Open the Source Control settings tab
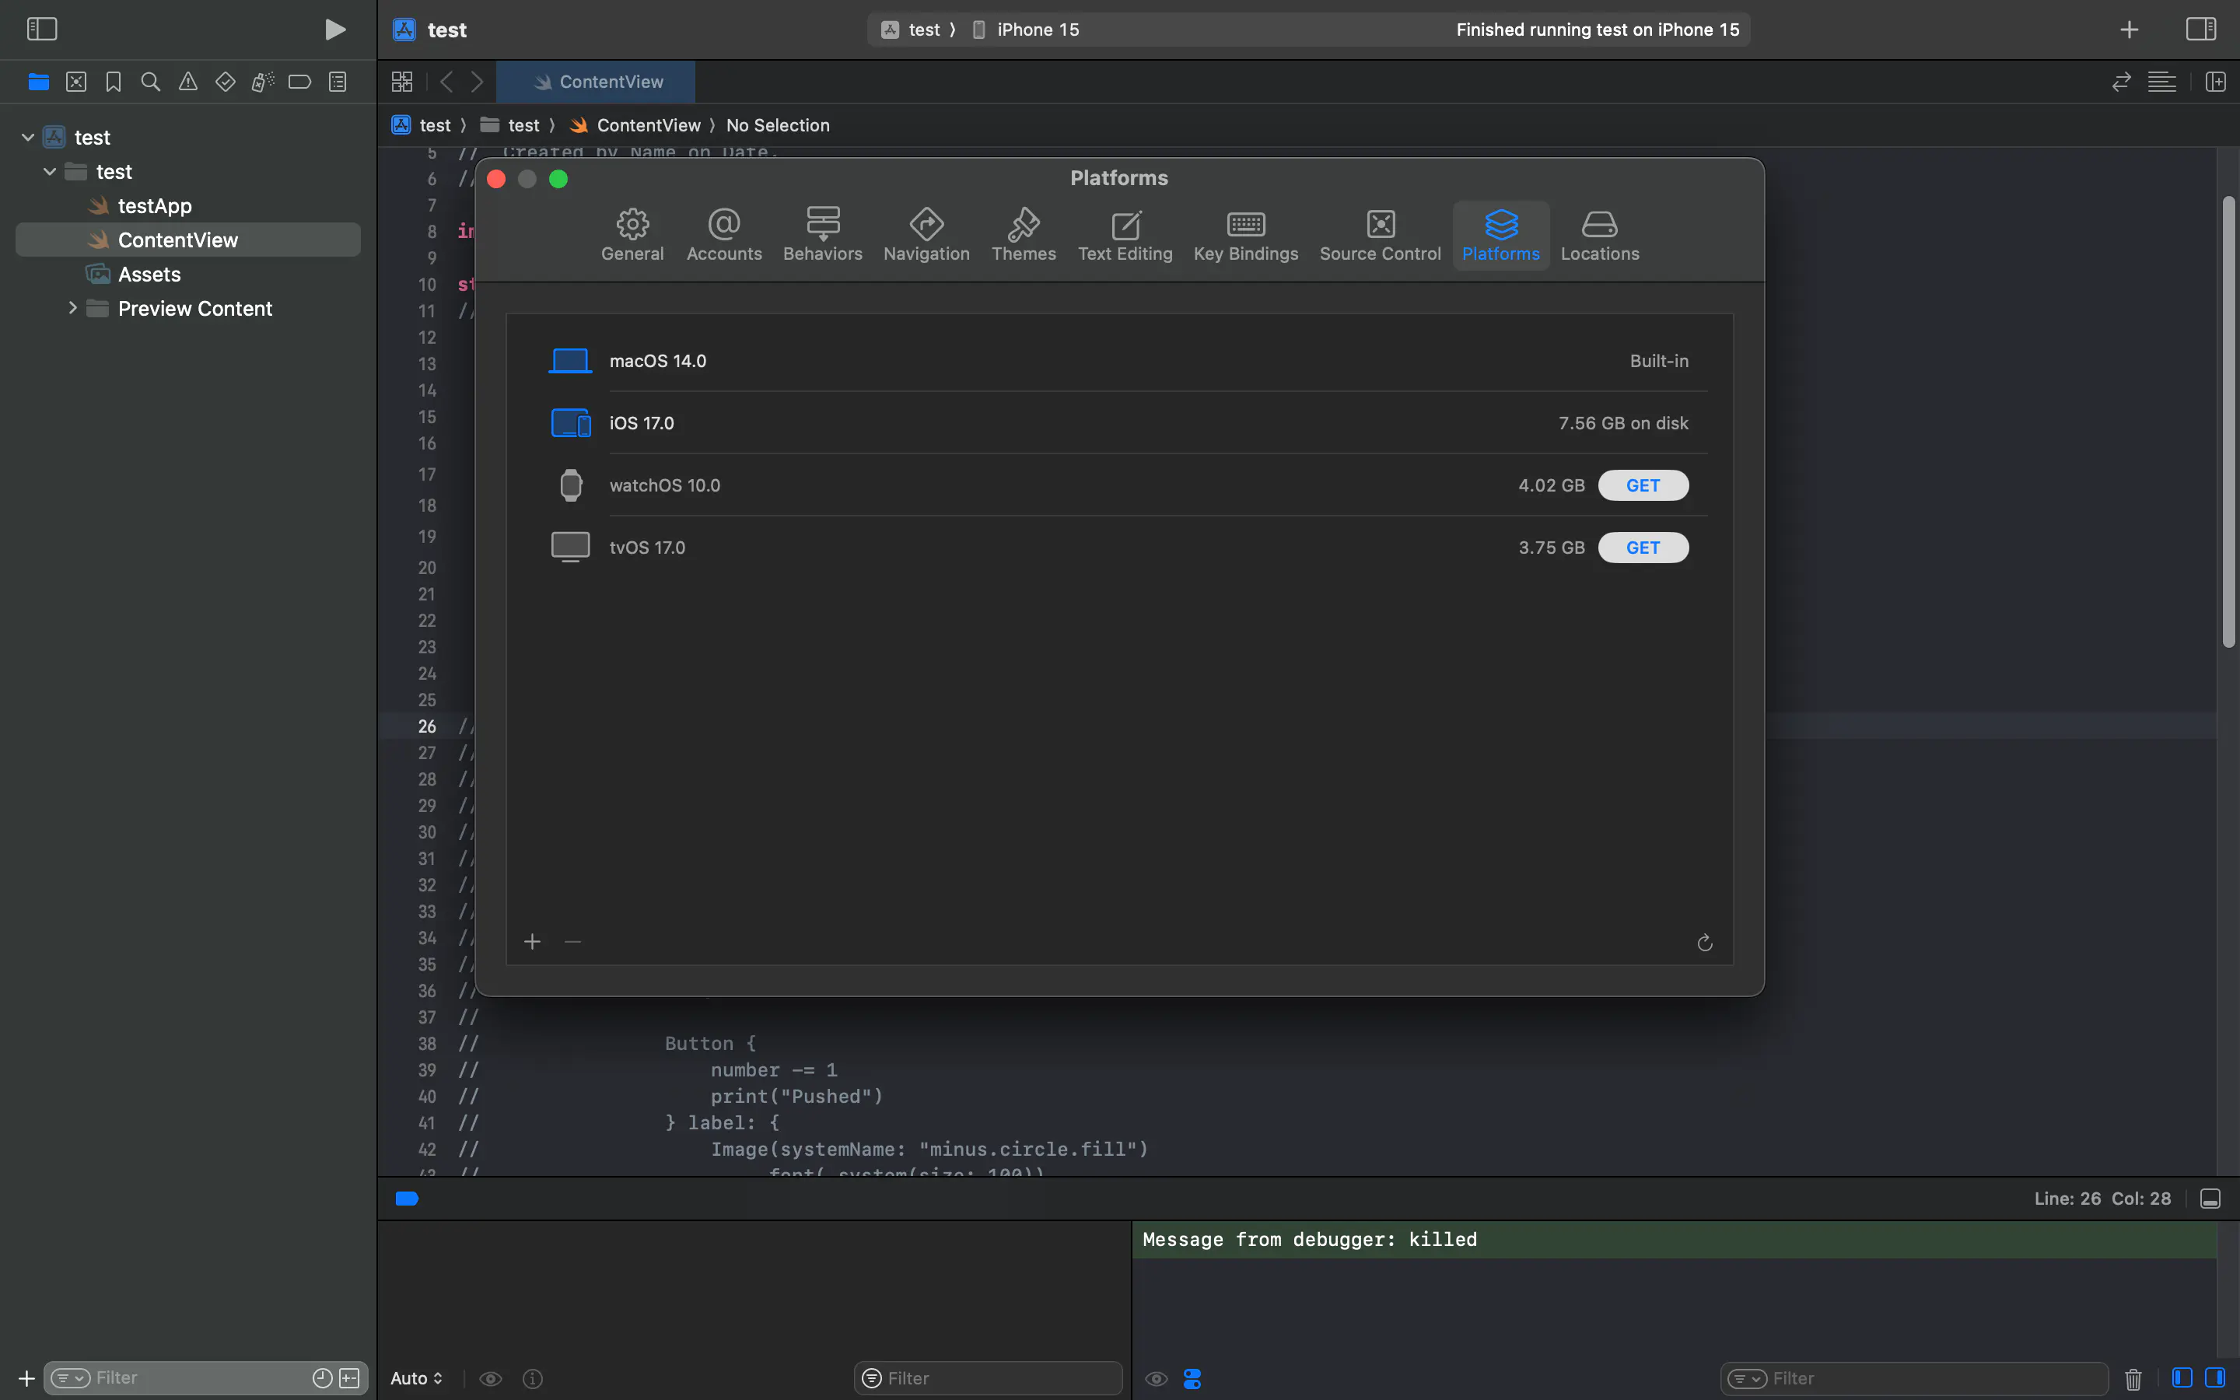Screen dimensions: 2240x1400 tap(1380, 235)
